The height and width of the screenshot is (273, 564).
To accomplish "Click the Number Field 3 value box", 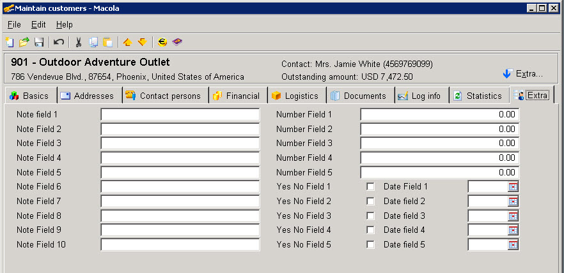I will [x=439, y=144].
